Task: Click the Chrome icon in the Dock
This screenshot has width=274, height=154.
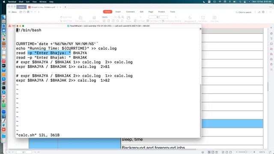Action: click(4, 101)
